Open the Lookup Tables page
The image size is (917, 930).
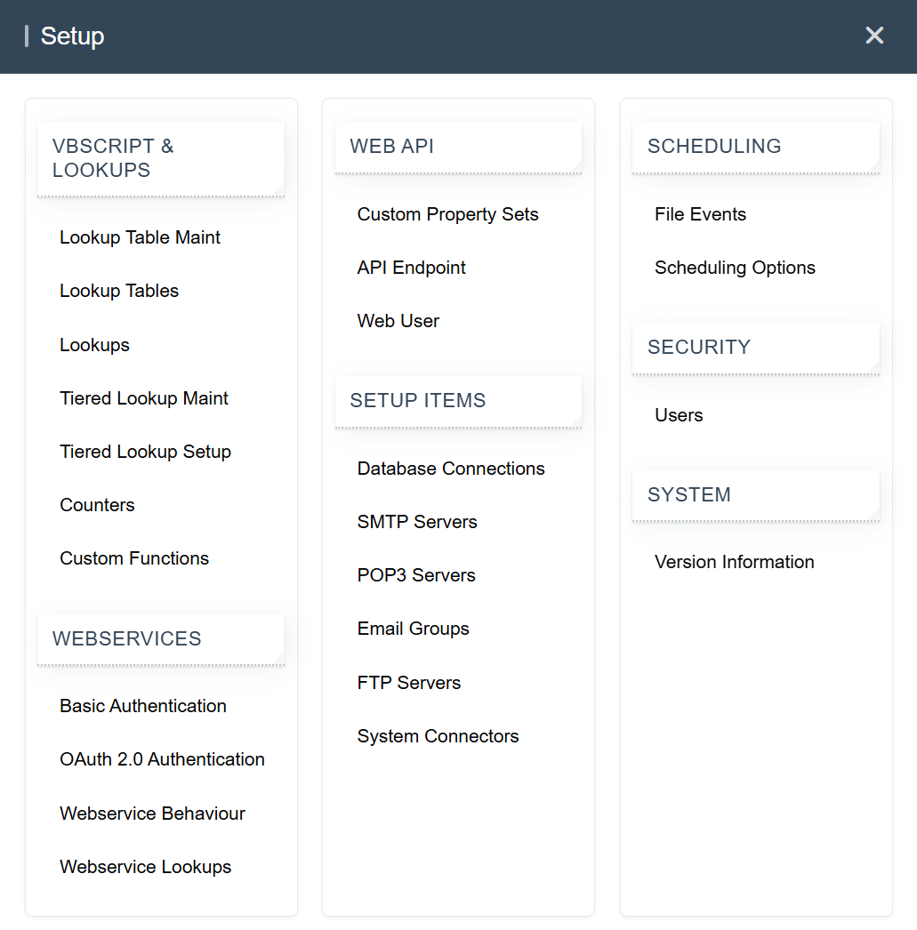pos(119,291)
